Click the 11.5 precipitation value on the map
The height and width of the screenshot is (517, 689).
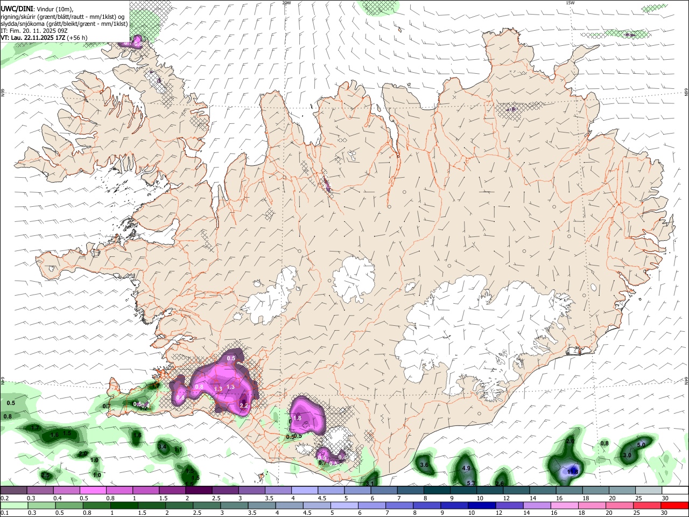click(x=573, y=472)
